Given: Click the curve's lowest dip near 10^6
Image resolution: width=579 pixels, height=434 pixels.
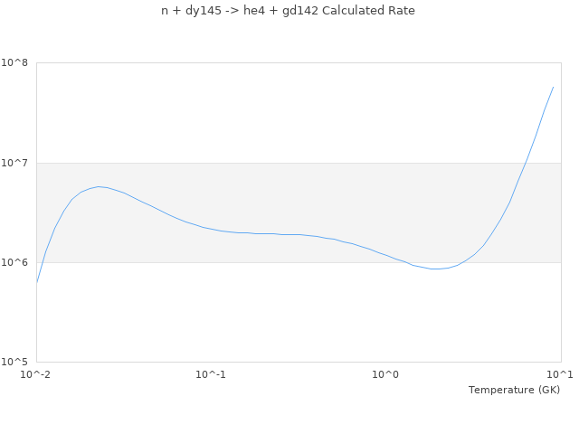Looking at the screenshot, I should pos(435,269).
